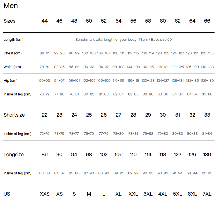219x209 pixels.
Task: Select US size M
Action: (89, 194)
